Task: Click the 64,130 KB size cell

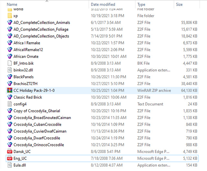Action: pyautogui.click(x=189, y=90)
